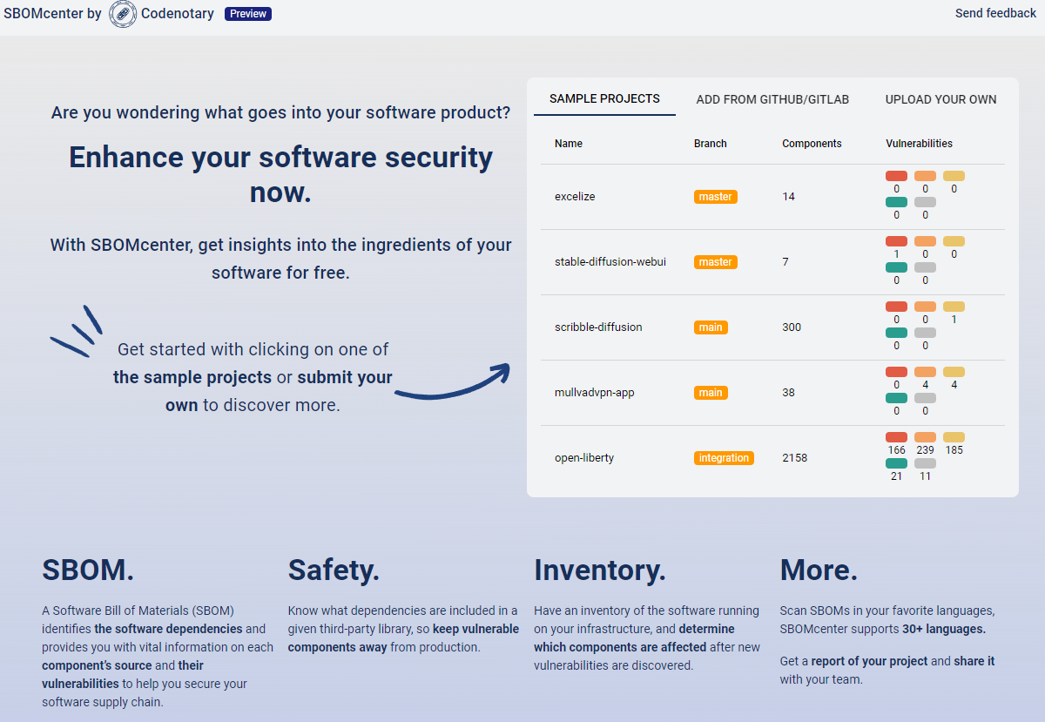Select the SAMPLE PROJECTS tab
This screenshot has height=722, width=1045.
604,99
